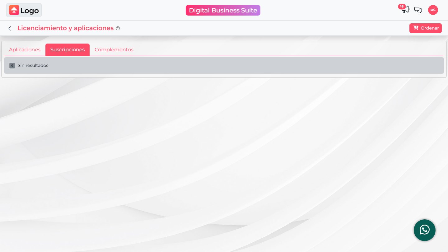
Task: Click the help question mark icon
Action: tap(118, 28)
